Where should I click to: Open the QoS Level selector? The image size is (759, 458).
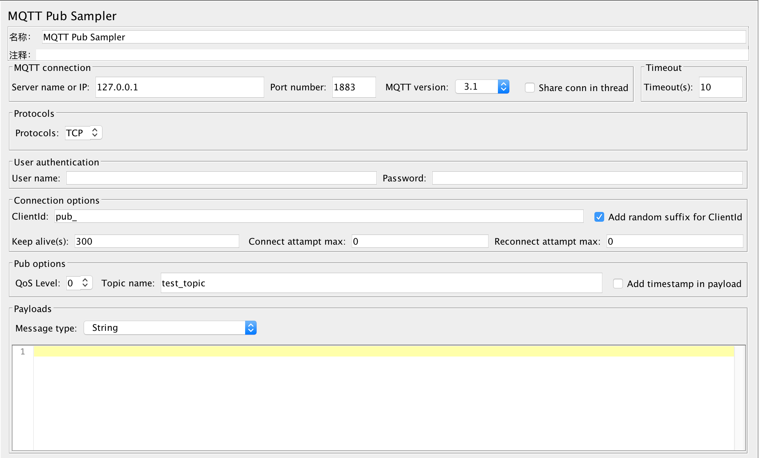pos(85,283)
